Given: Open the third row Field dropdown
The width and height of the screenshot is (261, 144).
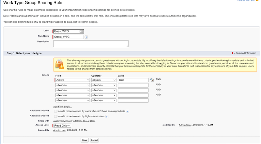Looking at the screenshot, I should [72, 90].
